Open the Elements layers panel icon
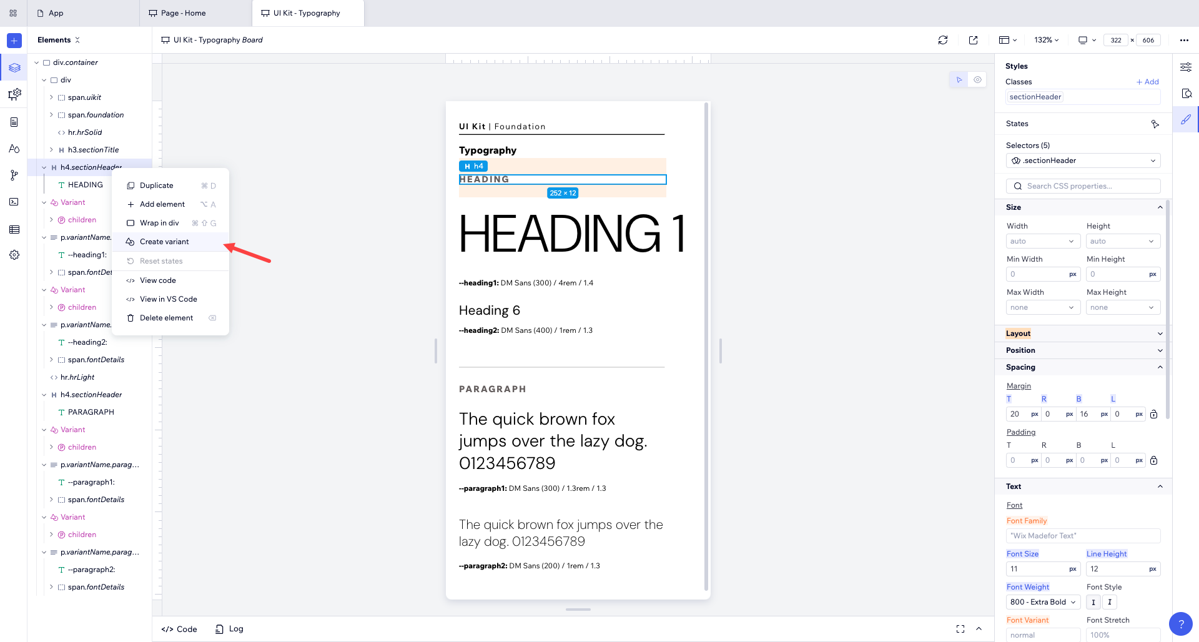1199x642 pixels. point(14,67)
